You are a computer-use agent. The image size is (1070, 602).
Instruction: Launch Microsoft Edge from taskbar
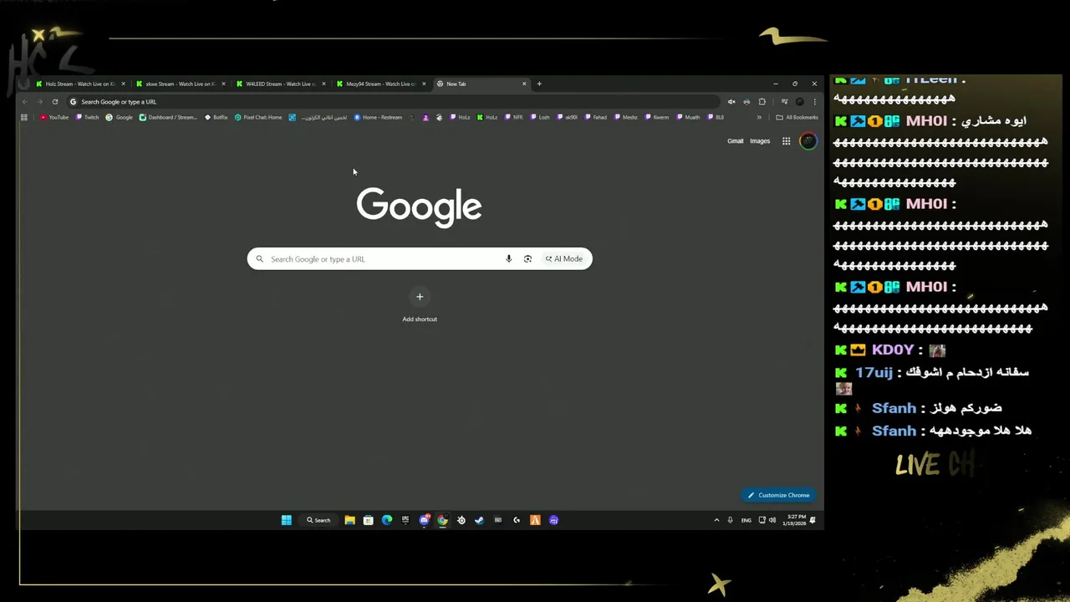point(386,520)
